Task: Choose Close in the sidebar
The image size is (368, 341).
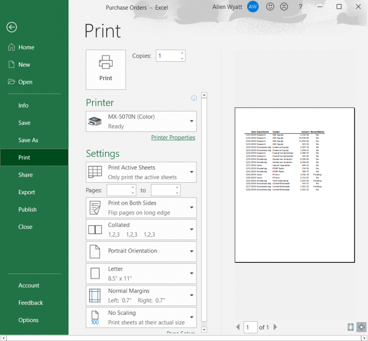Action: click(34, 227)
